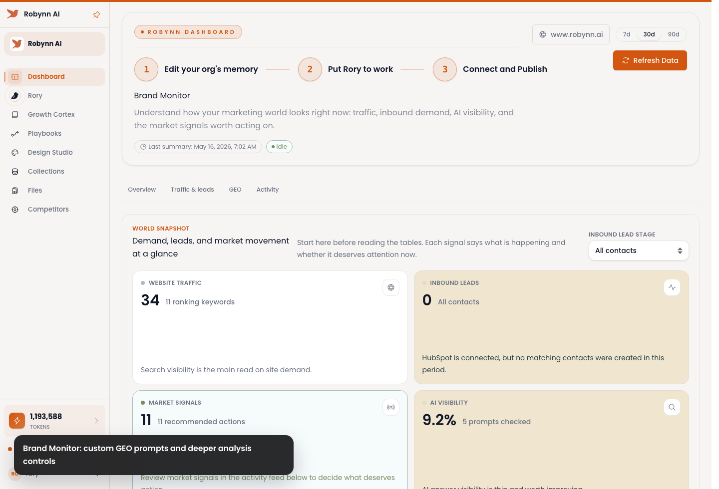The height and width of the screenshot is (489, 719).
Task: Click the Playbooks path icon
Action: point(15,134)
